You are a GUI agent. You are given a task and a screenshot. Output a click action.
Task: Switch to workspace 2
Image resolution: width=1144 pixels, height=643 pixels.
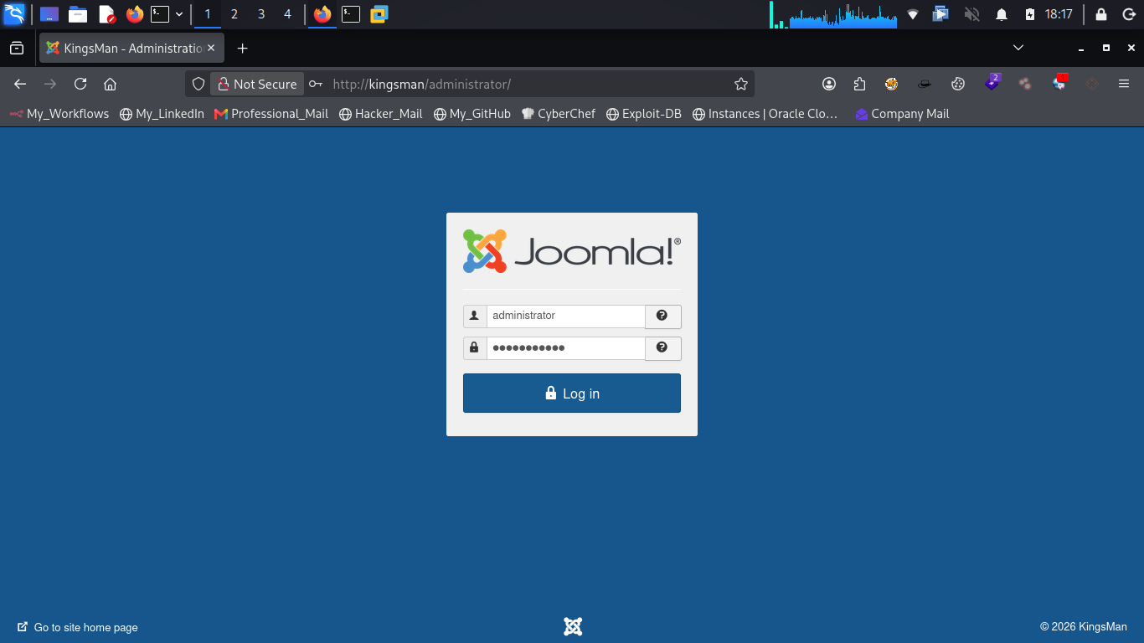234,14
